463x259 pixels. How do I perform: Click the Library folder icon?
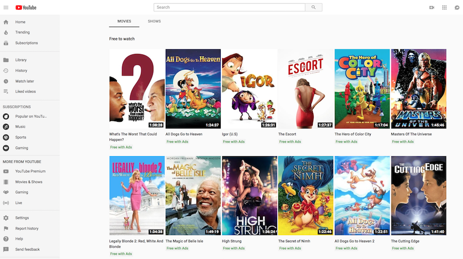tap(6, 60)
